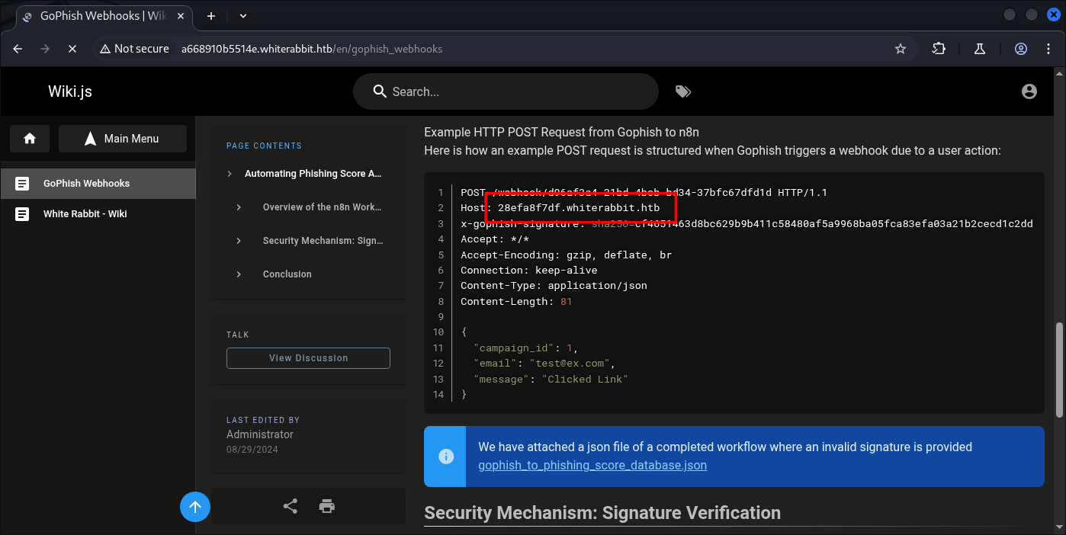
Task: Open the tags browser icon
Action: tap(682, 91)
